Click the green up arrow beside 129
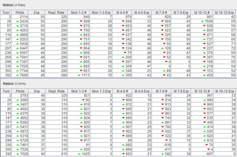 [162, 48]
